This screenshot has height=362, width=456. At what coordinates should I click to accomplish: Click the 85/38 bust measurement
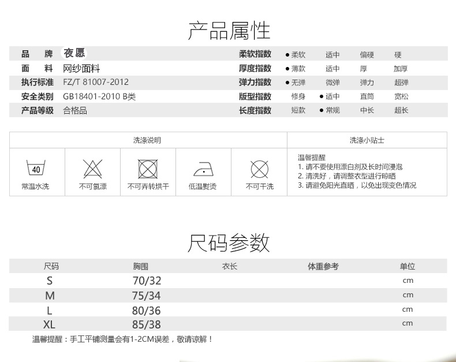147,324
